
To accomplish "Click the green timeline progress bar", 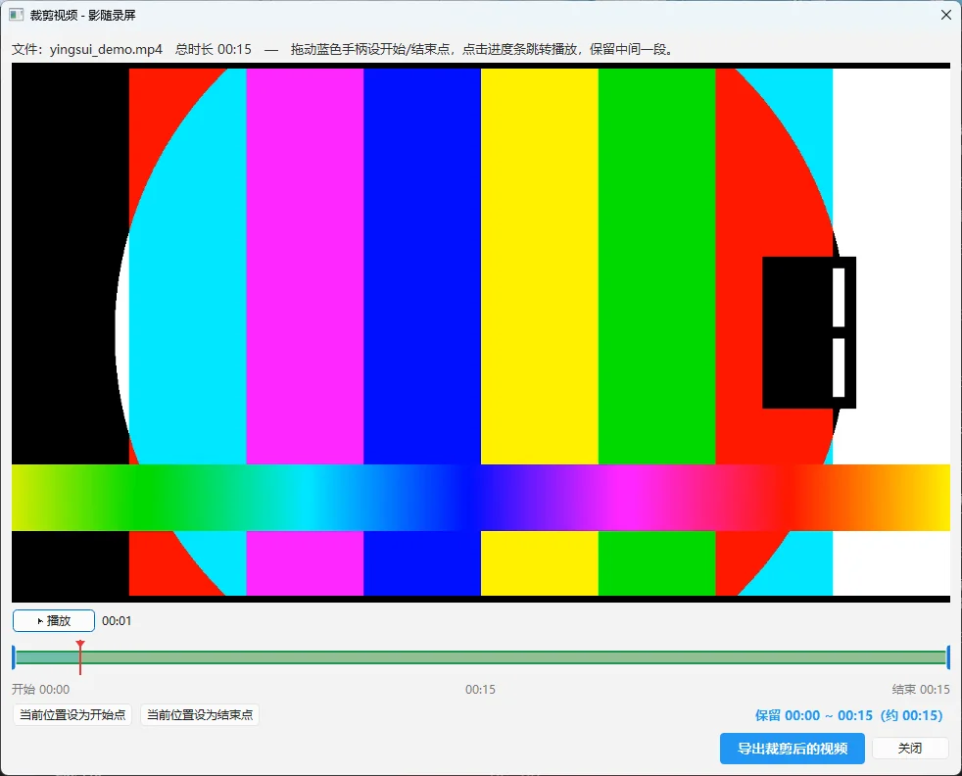I will pyautogui.click(x=481, y=657).
